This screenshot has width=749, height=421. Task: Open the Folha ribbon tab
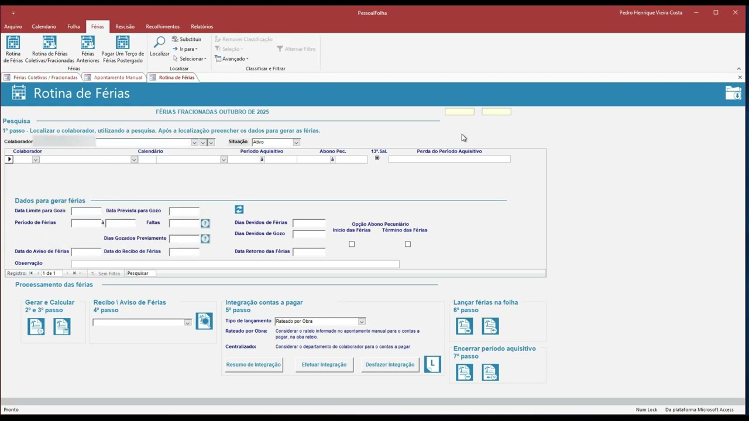point(74,26)
